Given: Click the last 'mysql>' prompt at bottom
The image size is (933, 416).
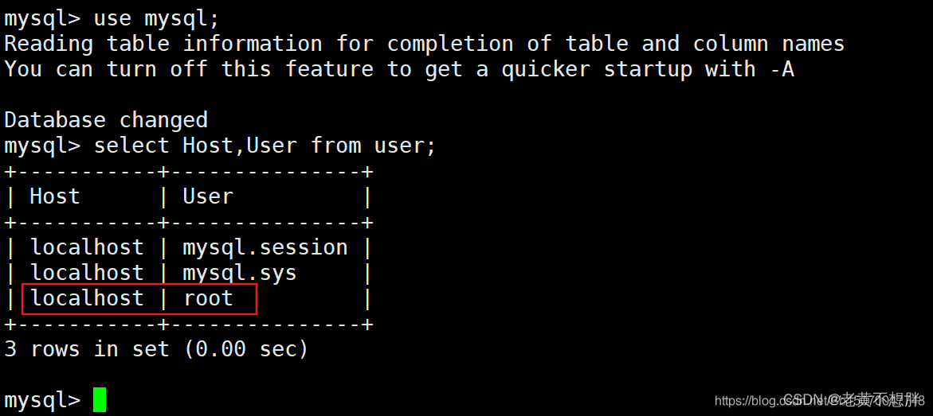Looking at the screenshot, I should [x=42, y=400].
